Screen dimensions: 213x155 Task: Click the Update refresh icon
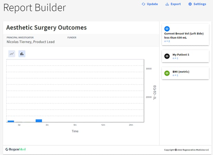point(143,4)
